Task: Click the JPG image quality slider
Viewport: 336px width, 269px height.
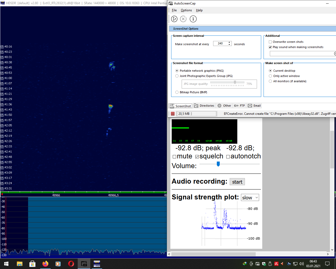Action: [227, 83]
